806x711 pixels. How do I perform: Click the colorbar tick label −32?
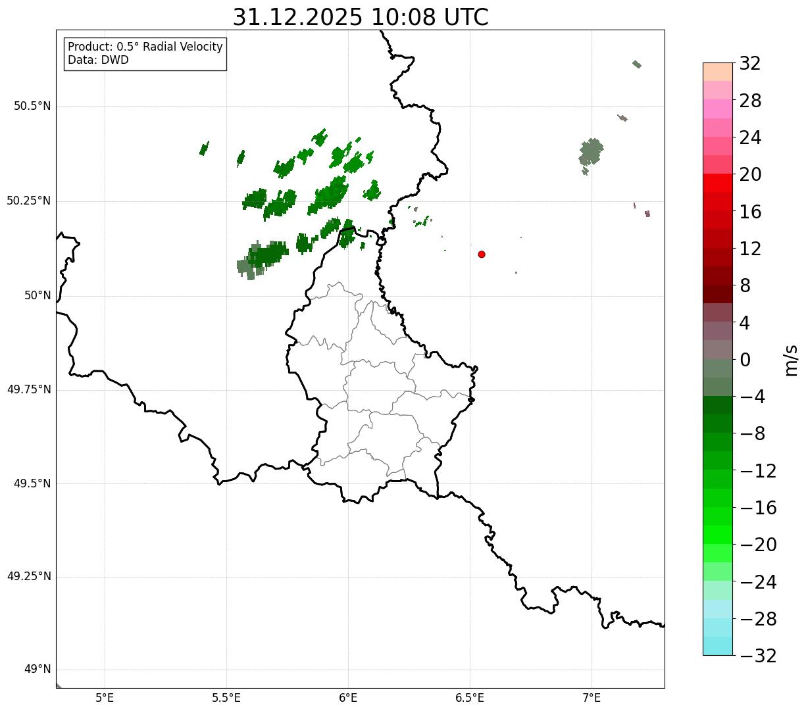(x=758, y=656)
